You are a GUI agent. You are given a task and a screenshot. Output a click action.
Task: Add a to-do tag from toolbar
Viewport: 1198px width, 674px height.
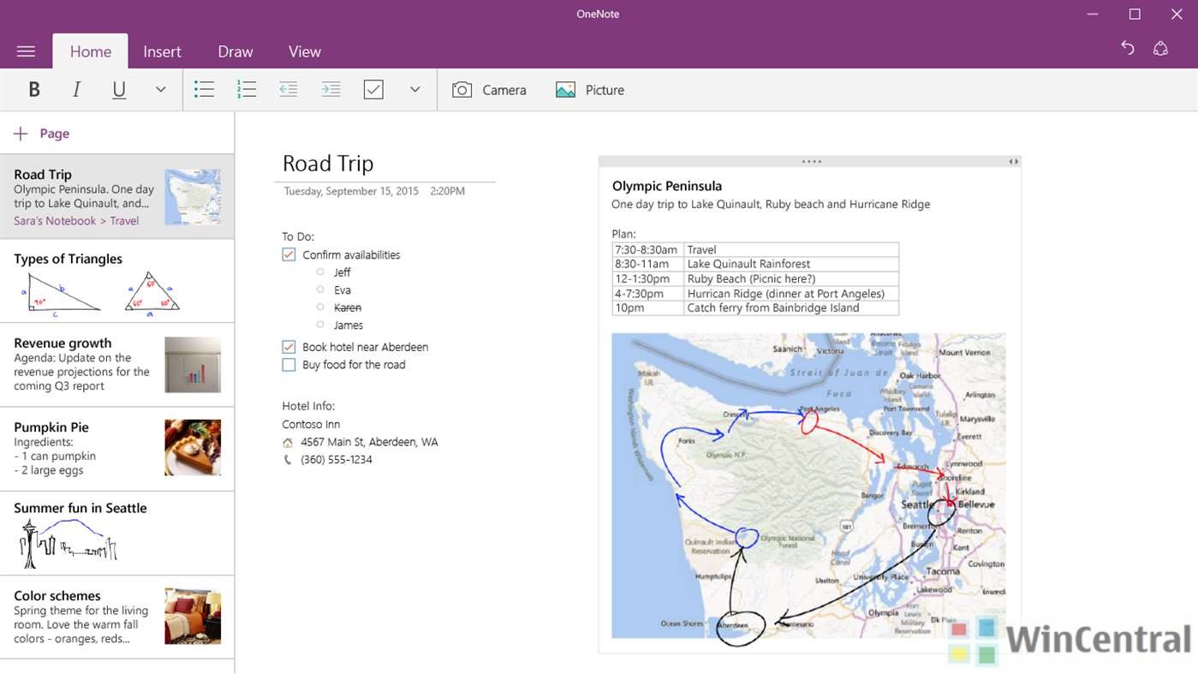tap(373, 90)
